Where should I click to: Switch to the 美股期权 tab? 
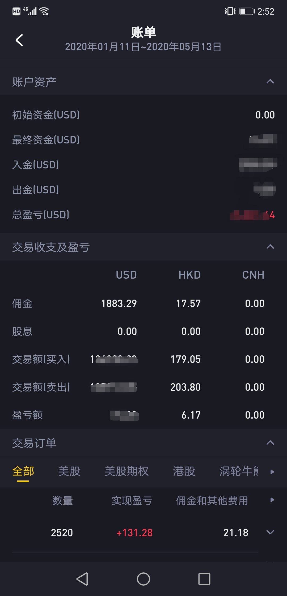(x=126, y=471)
